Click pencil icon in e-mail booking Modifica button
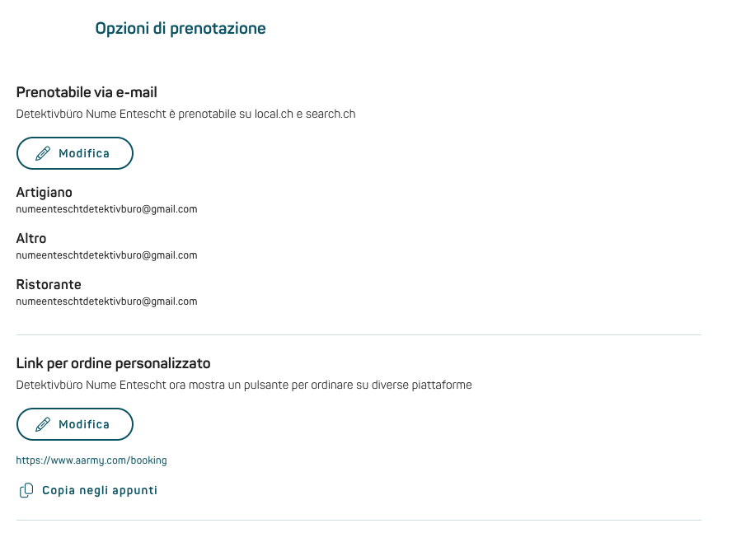 (42, 153)
